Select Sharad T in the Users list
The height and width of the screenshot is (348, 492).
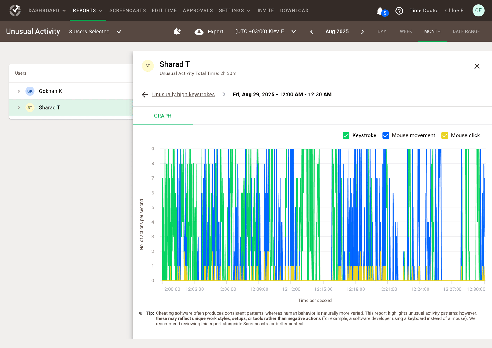pos(49,107)
